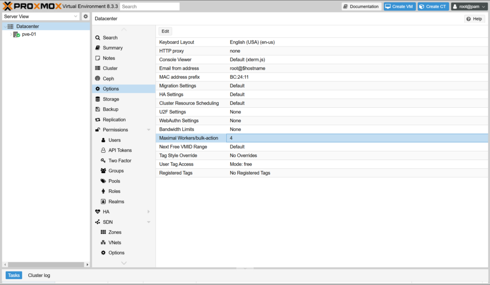Collapse the Permissions submenu arrow

tap(148, 130)
